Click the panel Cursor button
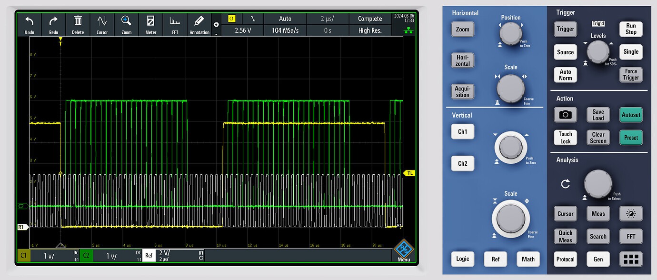657x280 pixels. [565, 214]
